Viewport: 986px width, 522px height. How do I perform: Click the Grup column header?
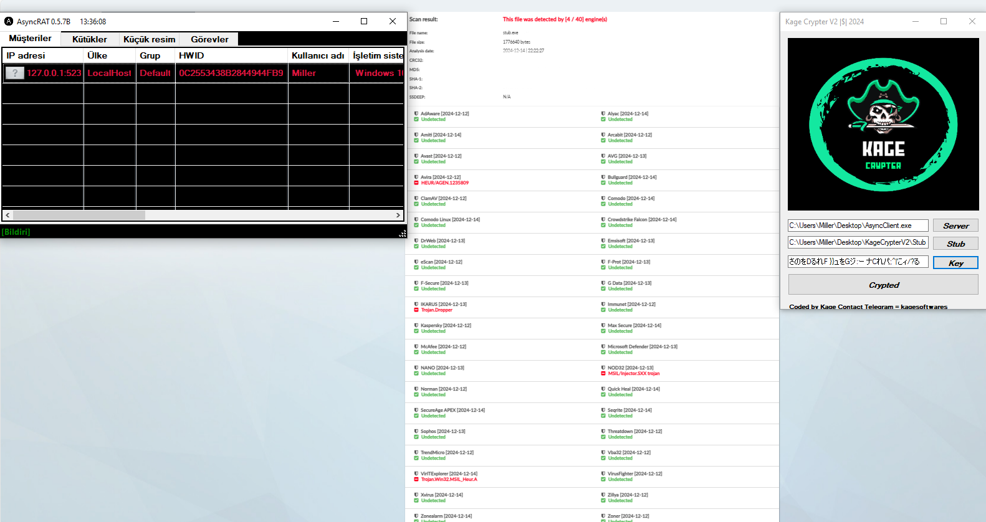[x=156, y=55]
